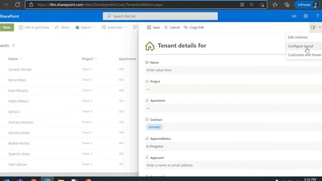This screenshot has width=322, height=181.
Task: Open the Export dropdown
Action: [x=86, y=27]
